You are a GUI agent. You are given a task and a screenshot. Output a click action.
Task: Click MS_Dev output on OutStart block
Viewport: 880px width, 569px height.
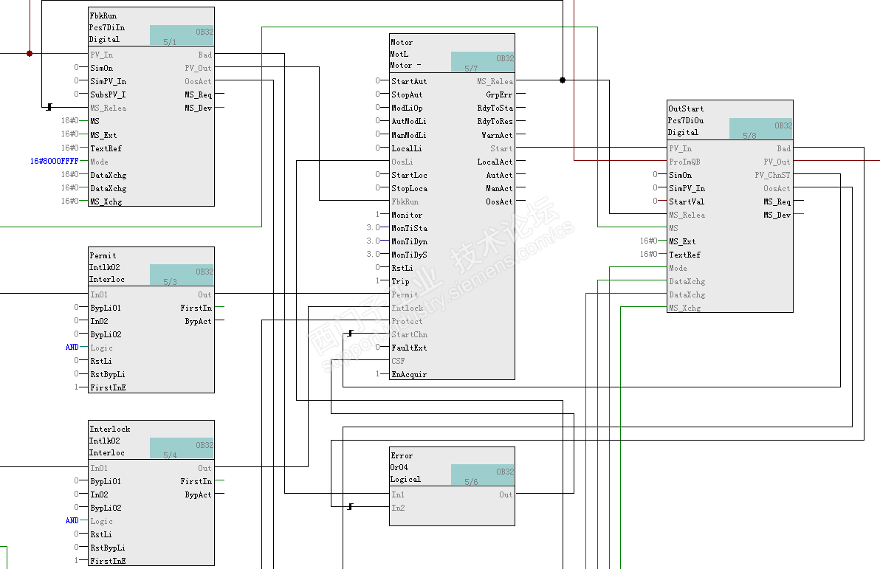pos(777,215)
